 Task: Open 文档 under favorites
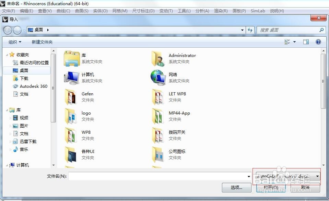[x=21, y=94]
